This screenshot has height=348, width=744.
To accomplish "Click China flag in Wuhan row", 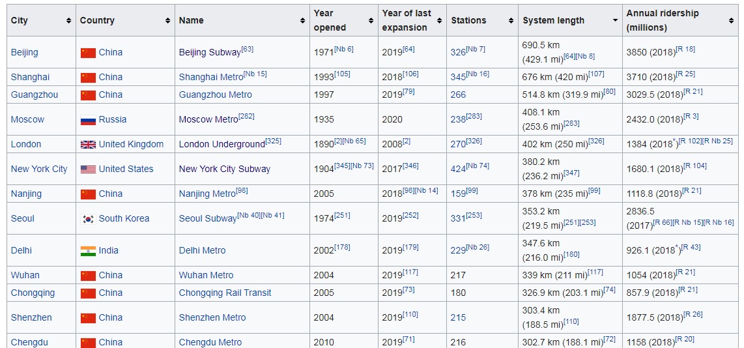I will [x=88, y=276].
